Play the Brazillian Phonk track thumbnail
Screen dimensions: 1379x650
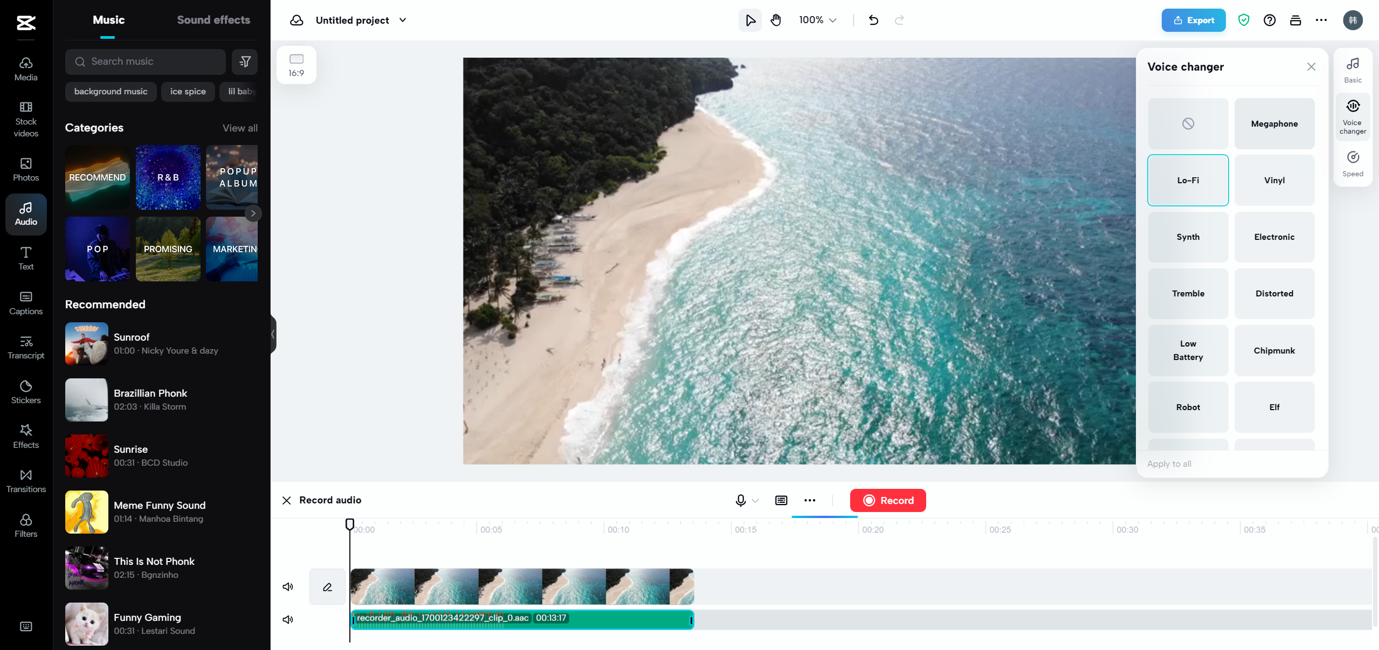86,400
